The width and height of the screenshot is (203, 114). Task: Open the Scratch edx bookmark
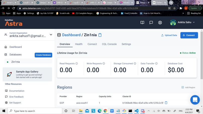[x=63, y=13]
